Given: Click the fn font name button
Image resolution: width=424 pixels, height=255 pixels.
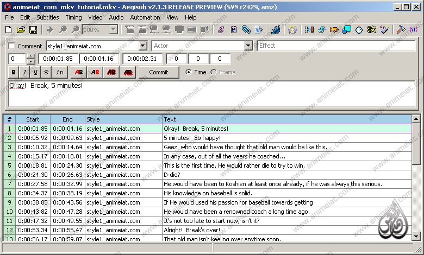Looking at the screenshot, I should (x=59, y=72).
